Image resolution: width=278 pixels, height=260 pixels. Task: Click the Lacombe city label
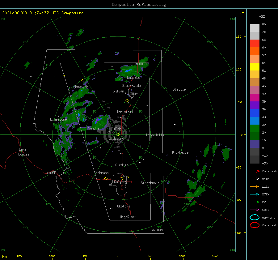click(x=133, y=78)
